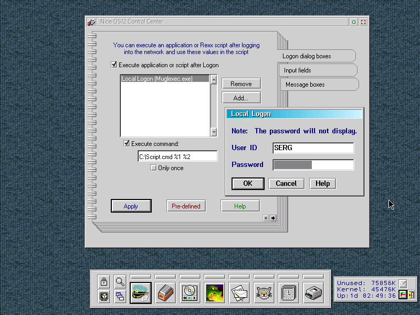Launch the CD player icon
Viewport: 420px width, 315px height.
coord(190,293)
